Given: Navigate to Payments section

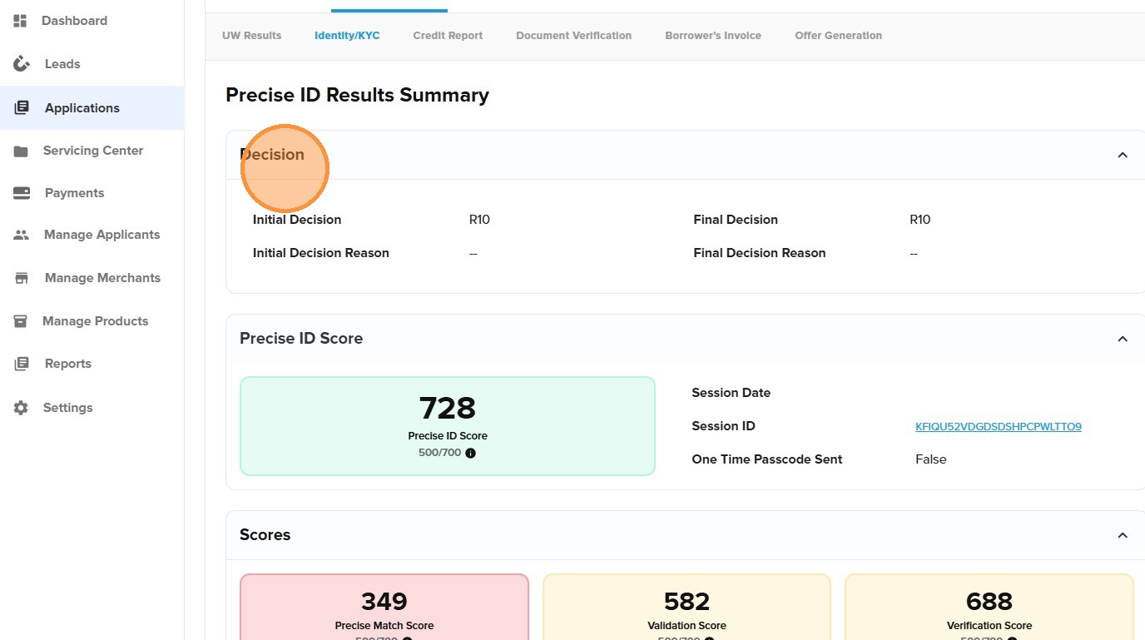Looking at the screenshot, I should (74, 193).
